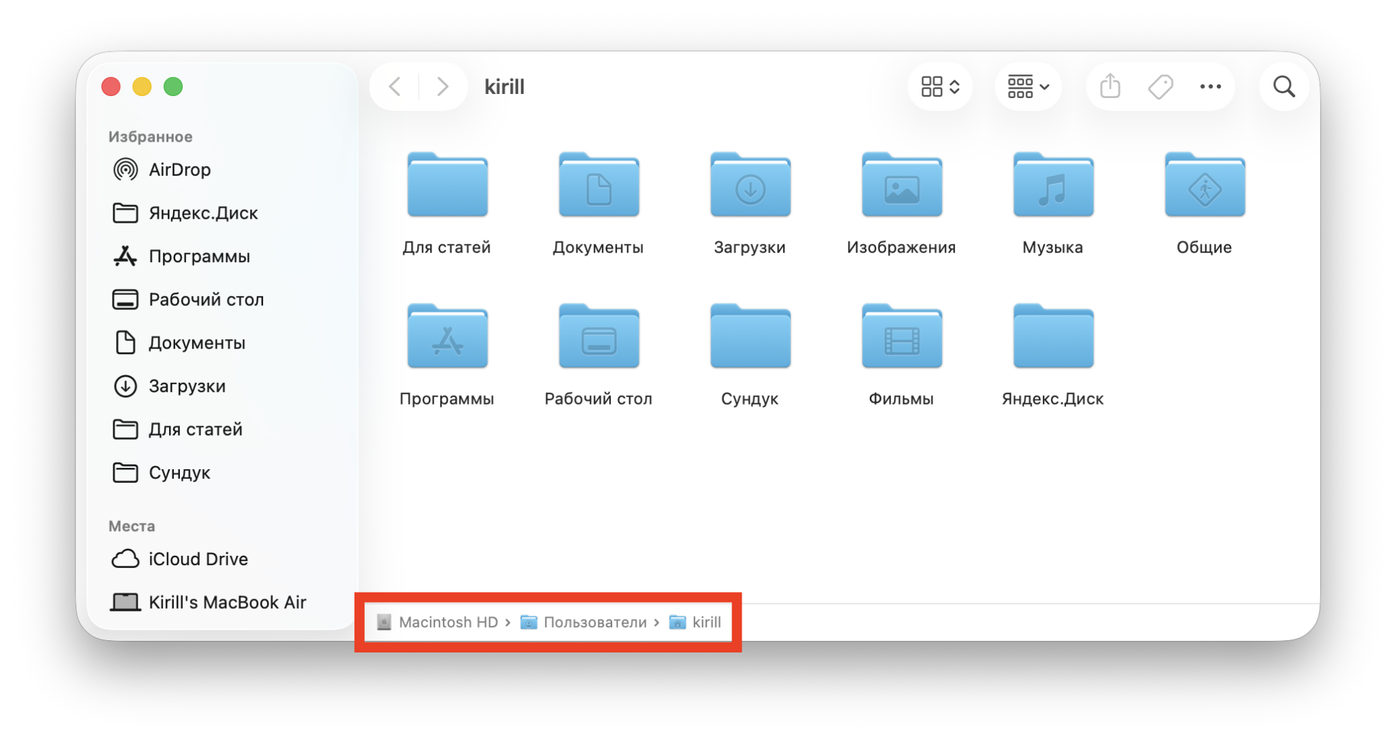Select the Загрузки folder icon
Screen dimensions: 1396x741
[750, 185]
